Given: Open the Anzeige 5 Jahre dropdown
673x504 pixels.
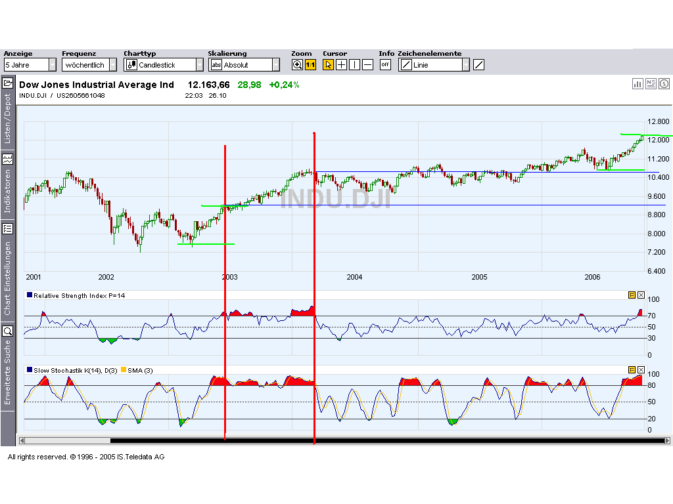Looking at the screenshot, I should coord(30,65).
